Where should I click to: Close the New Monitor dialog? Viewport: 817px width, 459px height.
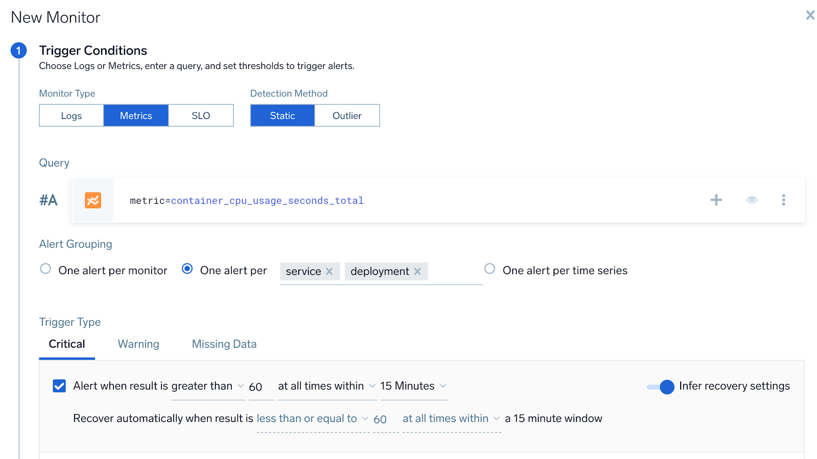pos(810,15)
